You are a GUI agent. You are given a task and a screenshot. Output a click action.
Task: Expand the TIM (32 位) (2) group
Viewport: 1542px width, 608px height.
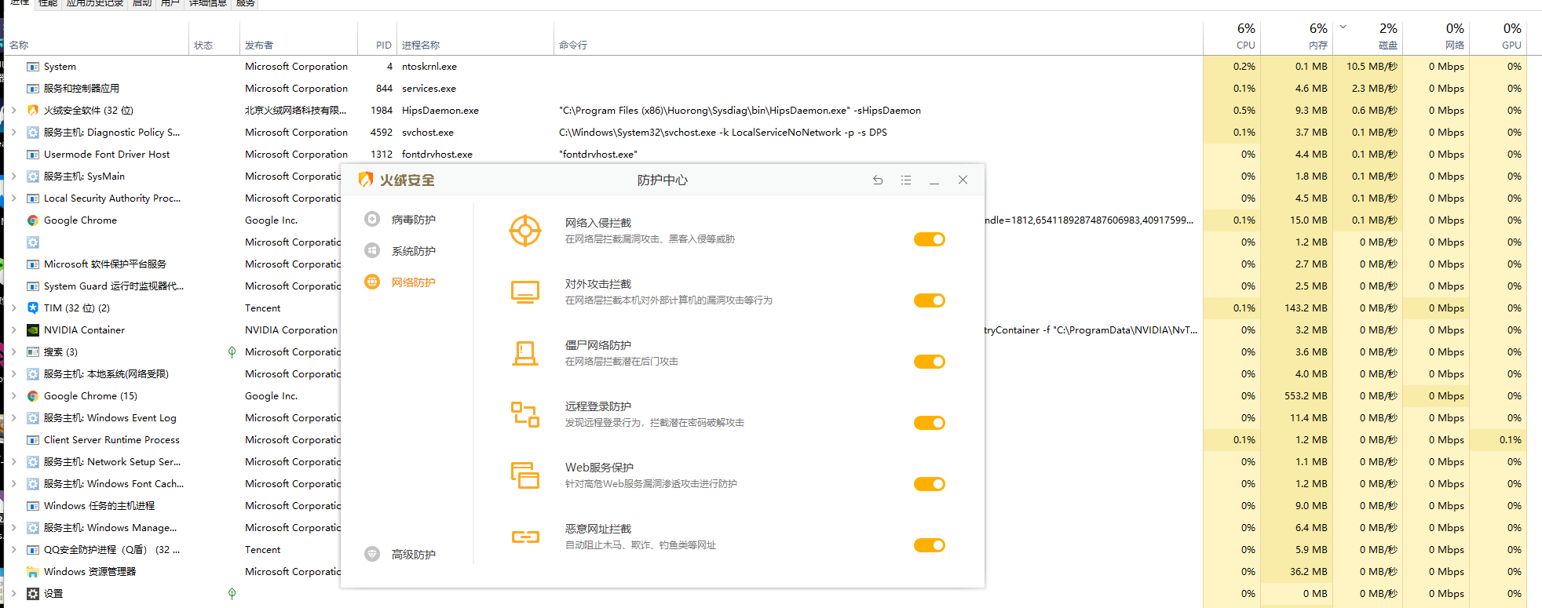(14, 308)
